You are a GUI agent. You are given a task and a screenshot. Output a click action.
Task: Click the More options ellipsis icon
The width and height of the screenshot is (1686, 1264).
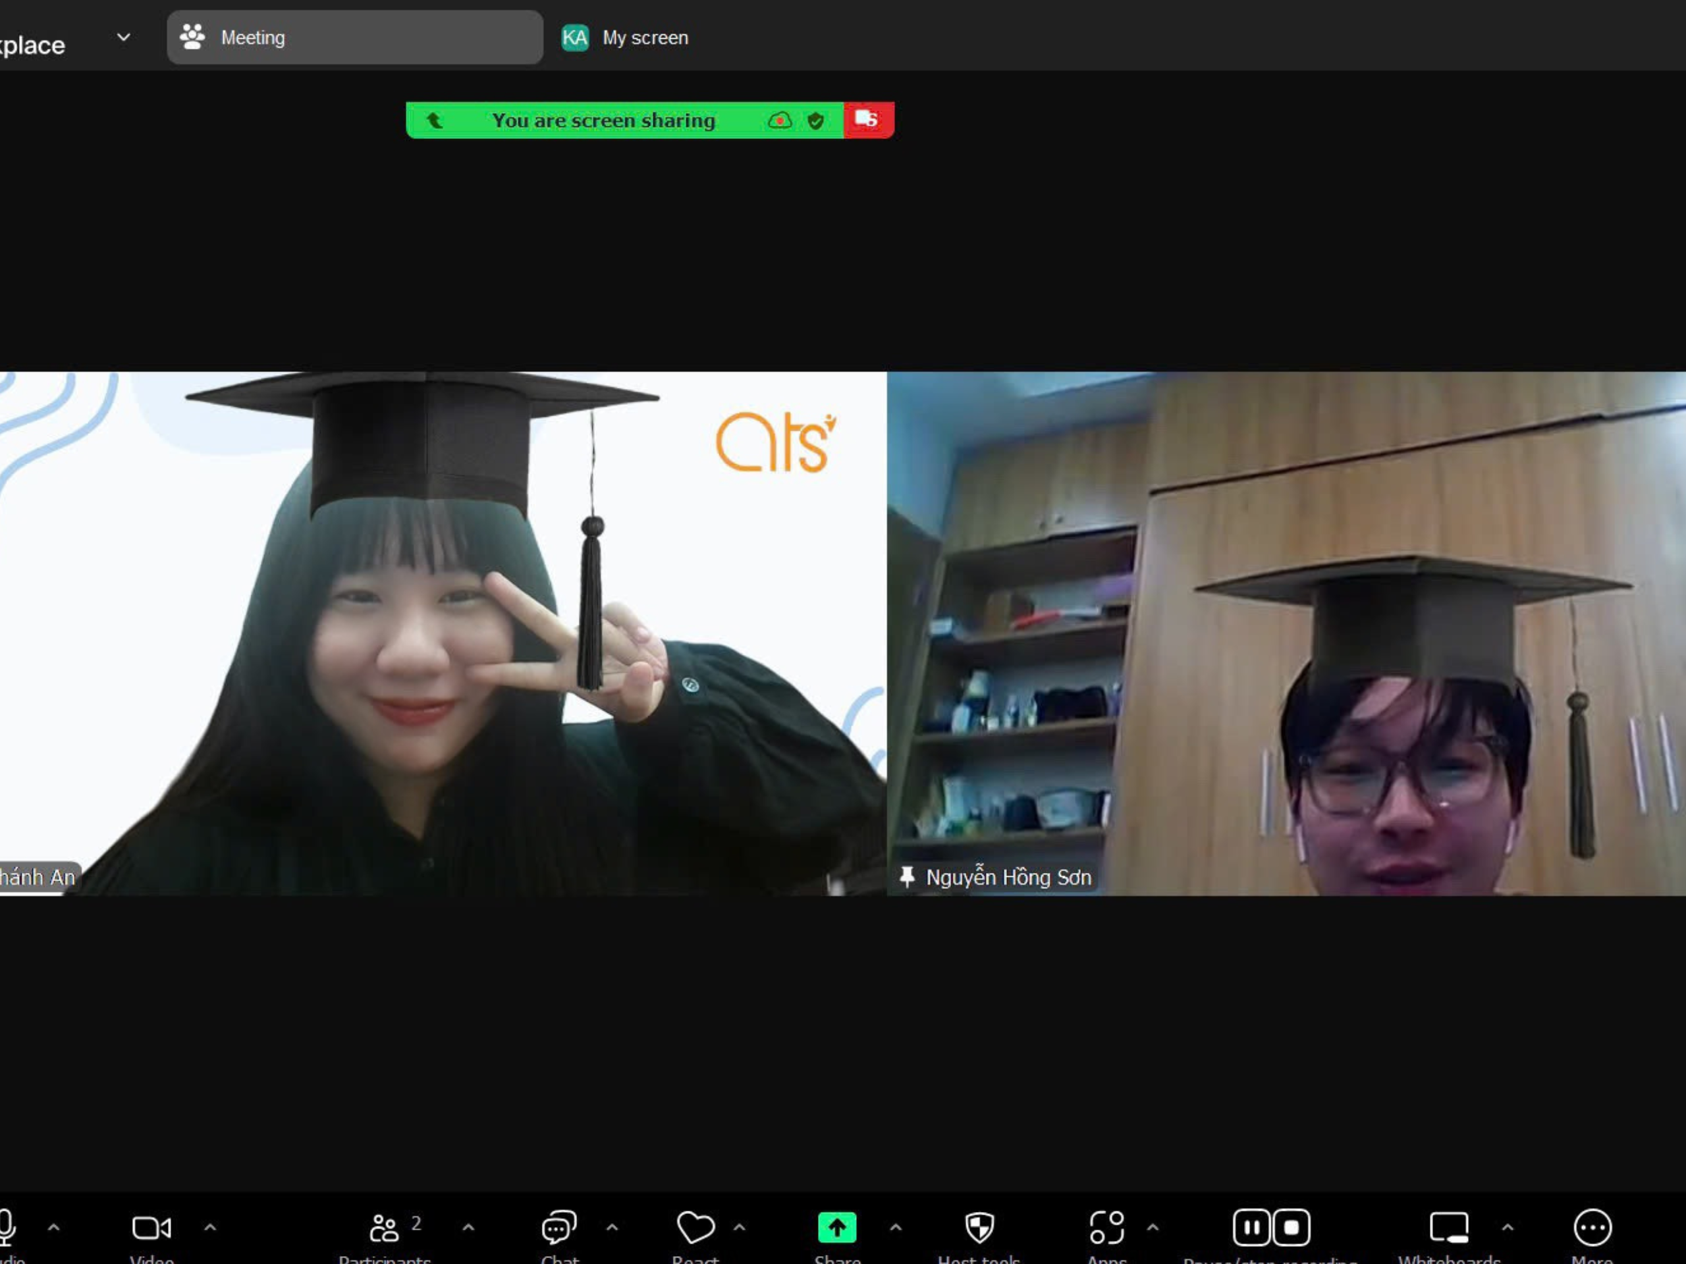pos(1592,1227)
